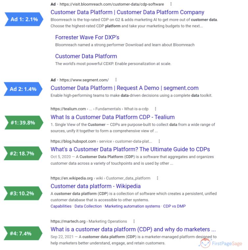Click the blue 'Ad 2: 1.4%' arrow label

coord(23,89)
